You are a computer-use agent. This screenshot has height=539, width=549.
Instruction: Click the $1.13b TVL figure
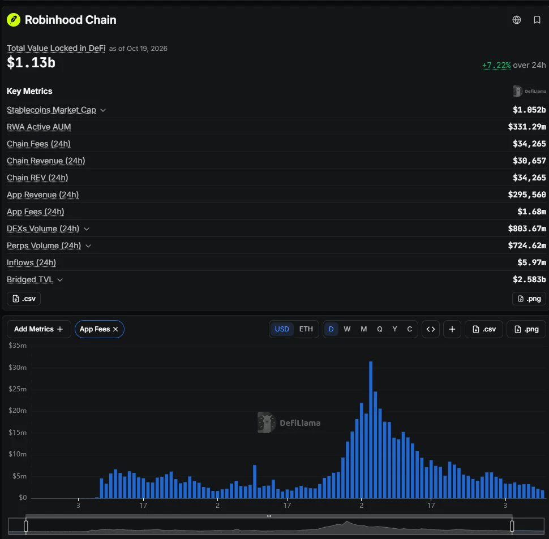coord(31,63)
